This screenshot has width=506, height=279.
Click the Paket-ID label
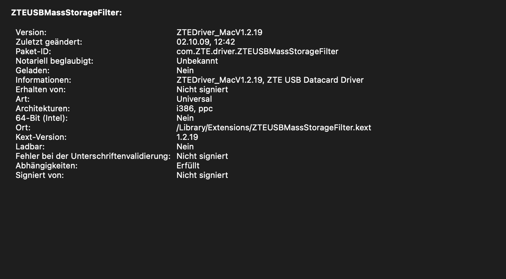tap(33, 51)
